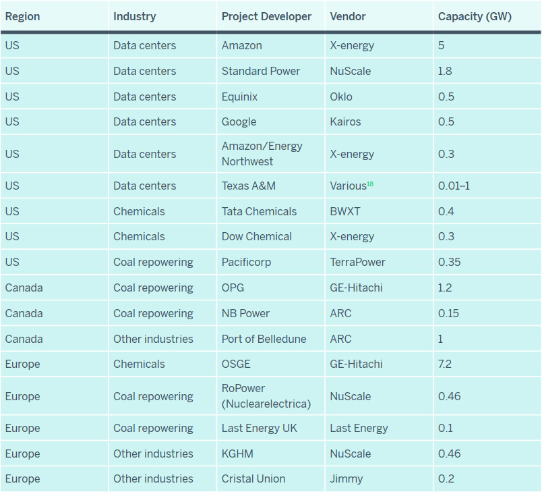Open footnote 18 next to Various
This screenshot has height=492, width=542.
370,184
